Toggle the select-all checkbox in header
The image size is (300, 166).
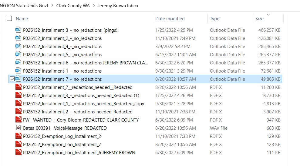[9, 18]
